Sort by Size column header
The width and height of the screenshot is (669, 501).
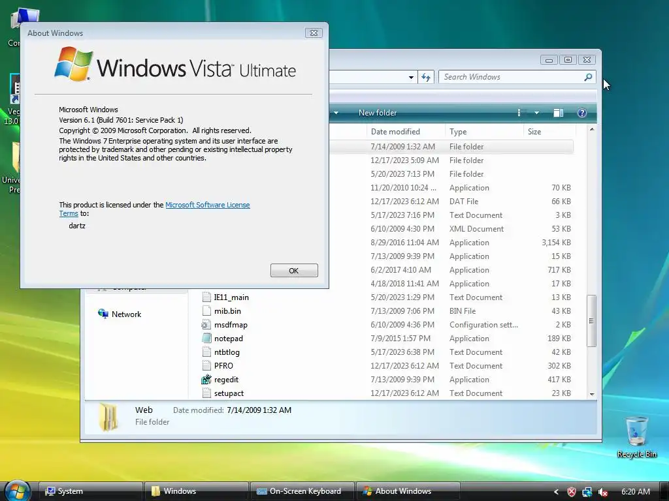tap(549, 132)
